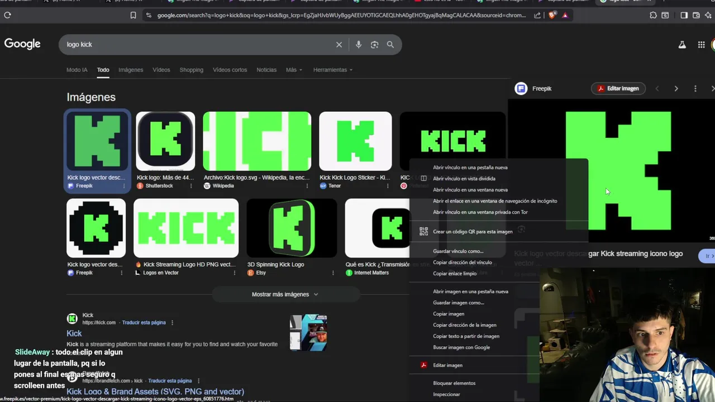Show previous image with left arrow

pos(657,88)
